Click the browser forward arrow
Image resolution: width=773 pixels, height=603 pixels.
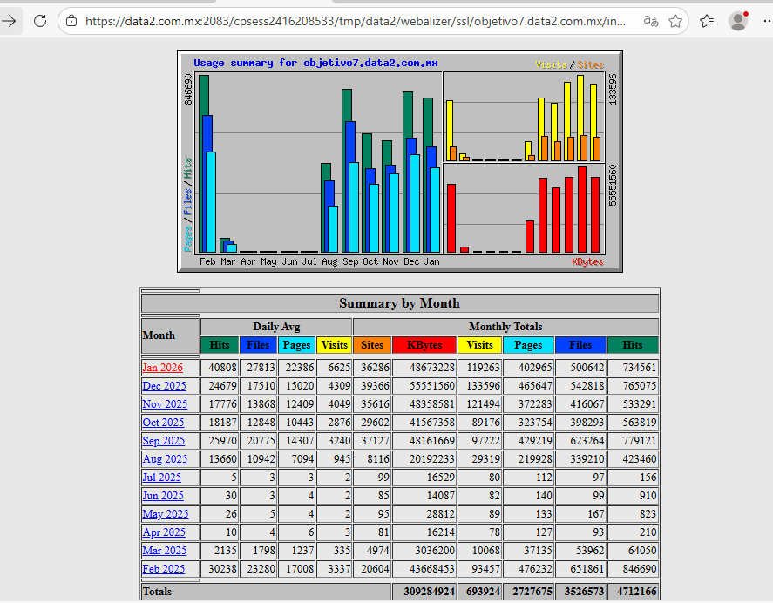[10, 21]
